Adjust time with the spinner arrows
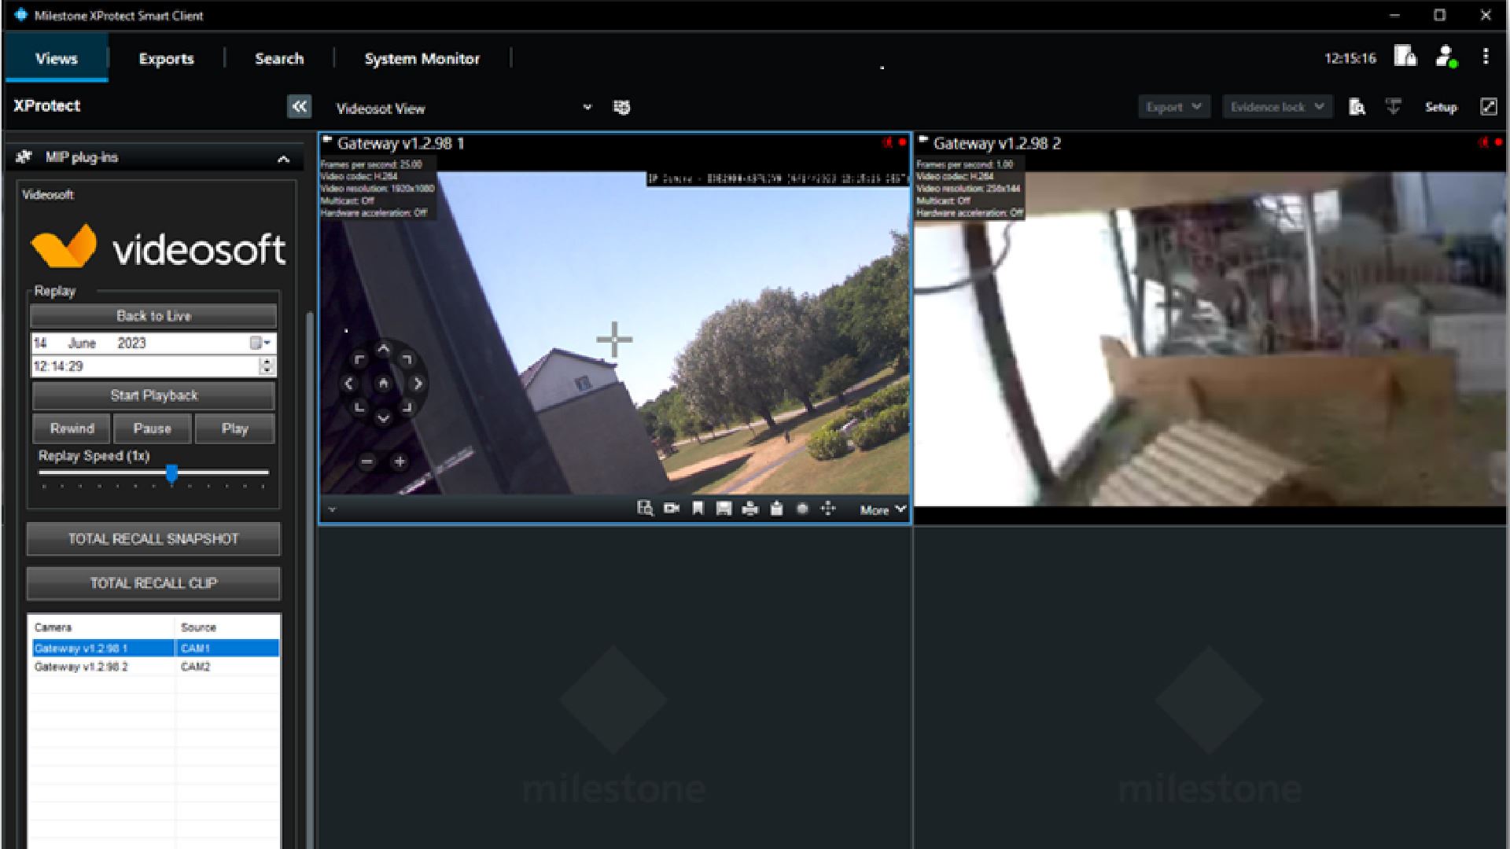This screenshot has width=1510, height=849. (x=267, y=366)
